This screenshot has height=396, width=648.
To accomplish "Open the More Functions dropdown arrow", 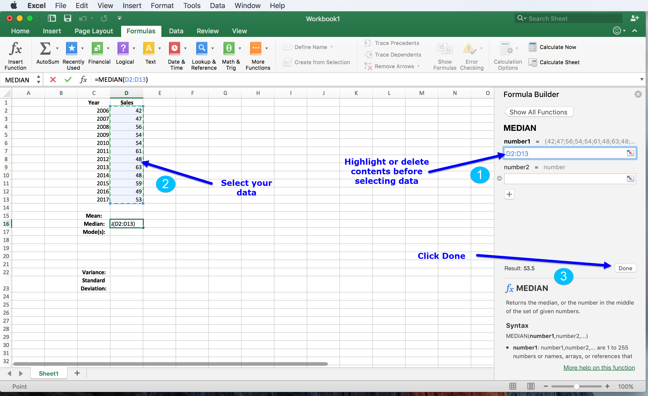I will (267, 48).
